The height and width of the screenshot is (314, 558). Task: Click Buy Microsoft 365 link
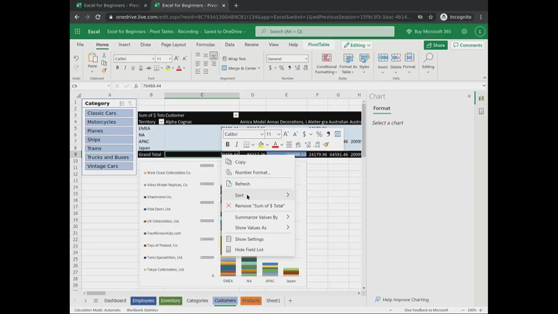click(429, 31)
